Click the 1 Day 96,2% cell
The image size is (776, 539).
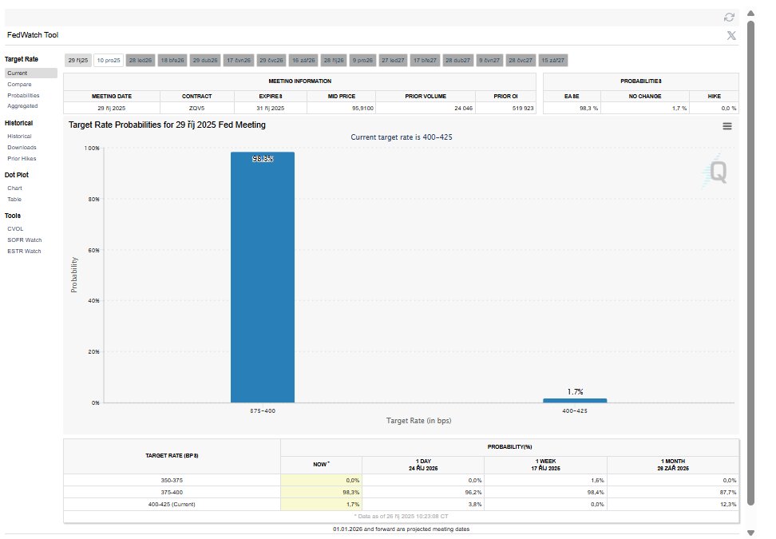pyautogui.click(x=423, y=493)
